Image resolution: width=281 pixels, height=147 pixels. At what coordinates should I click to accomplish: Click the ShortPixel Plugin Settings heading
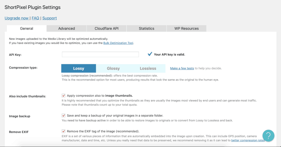pyautogui.click(x=32, y=7)
